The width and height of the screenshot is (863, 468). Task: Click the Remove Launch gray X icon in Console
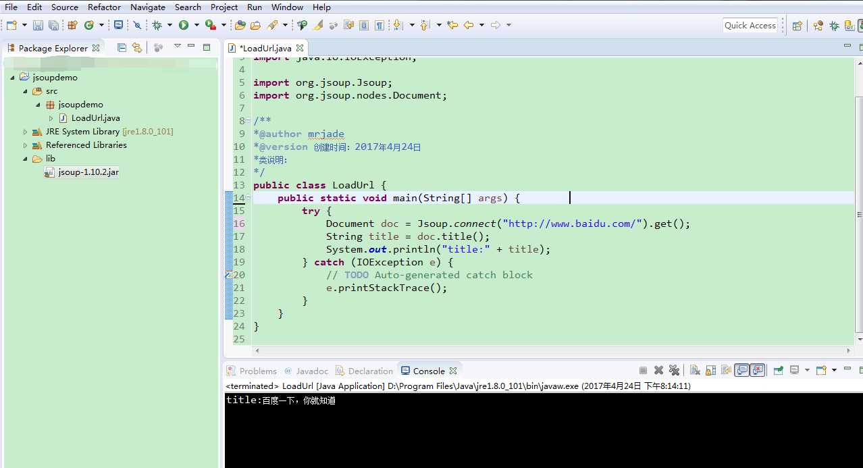658,370
